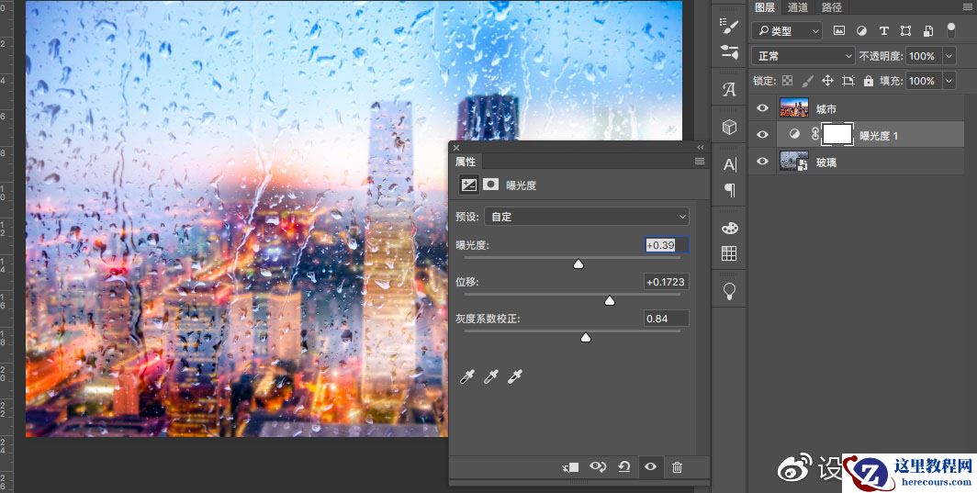Click the 不透明度 100% field
Screen dimensions: 977x493
(x=924, y=56)
